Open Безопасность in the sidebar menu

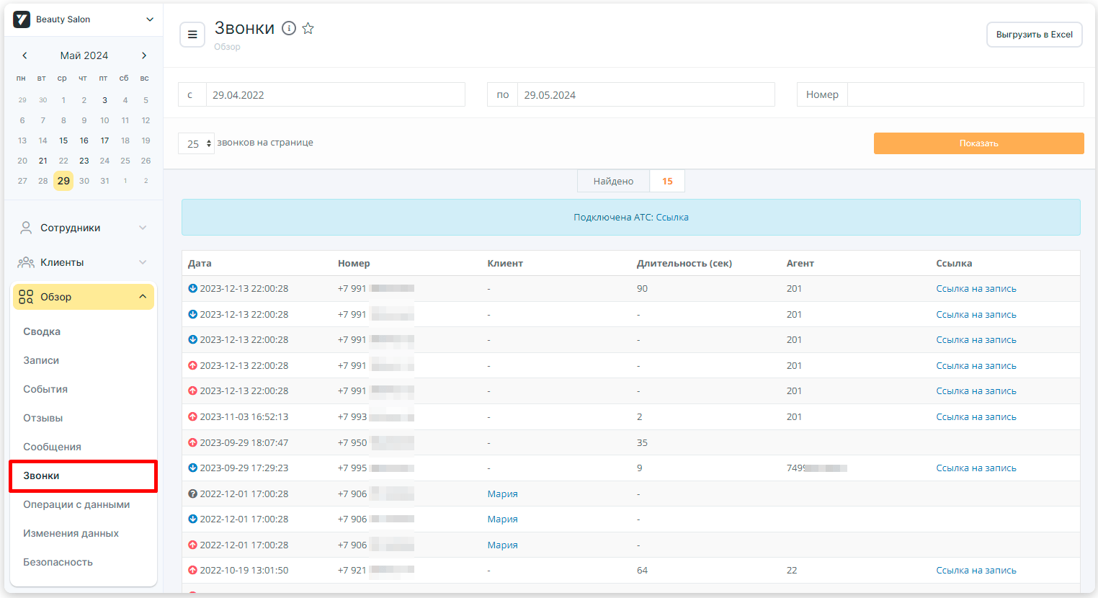click(58, 562)
